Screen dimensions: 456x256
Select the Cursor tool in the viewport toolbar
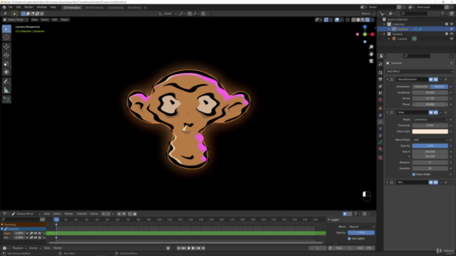6,37
